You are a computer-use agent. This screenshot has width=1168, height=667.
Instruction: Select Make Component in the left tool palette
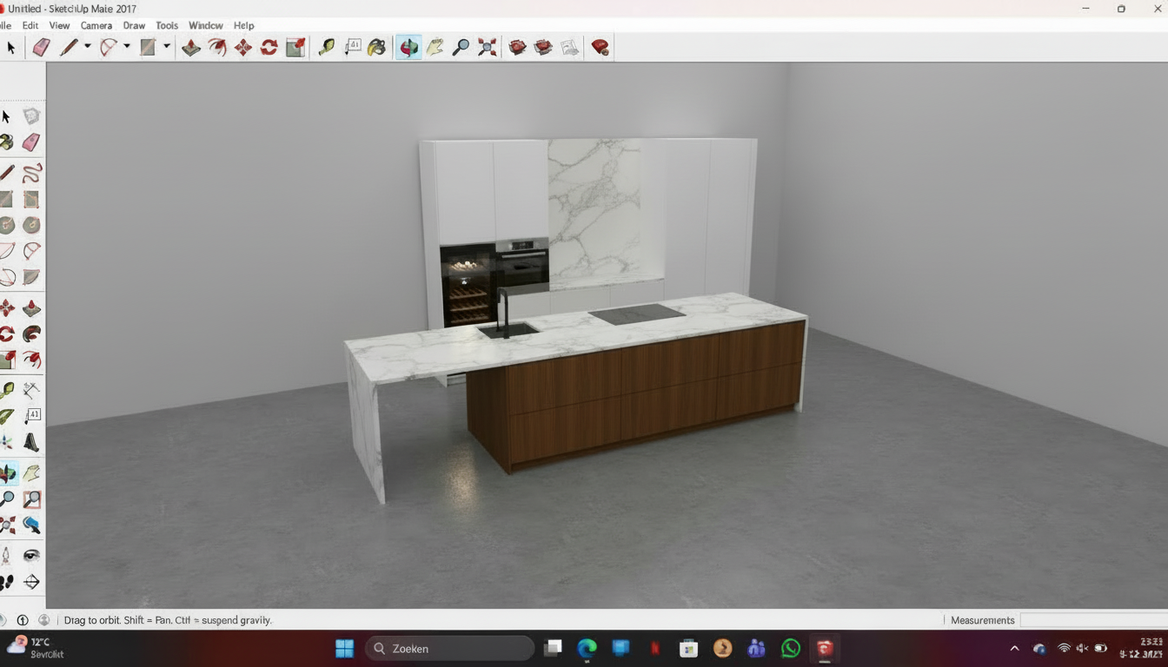click(x=32, y=116)
